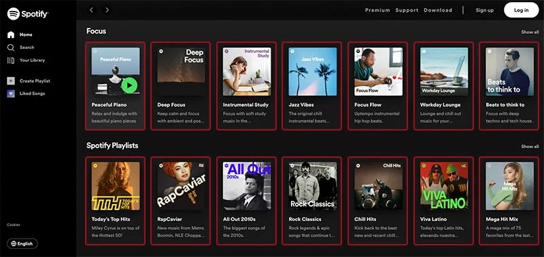Screen dimensions: 544x257
Task: Open the Jazz Vibes cover art
Action: tap(313, 71)
